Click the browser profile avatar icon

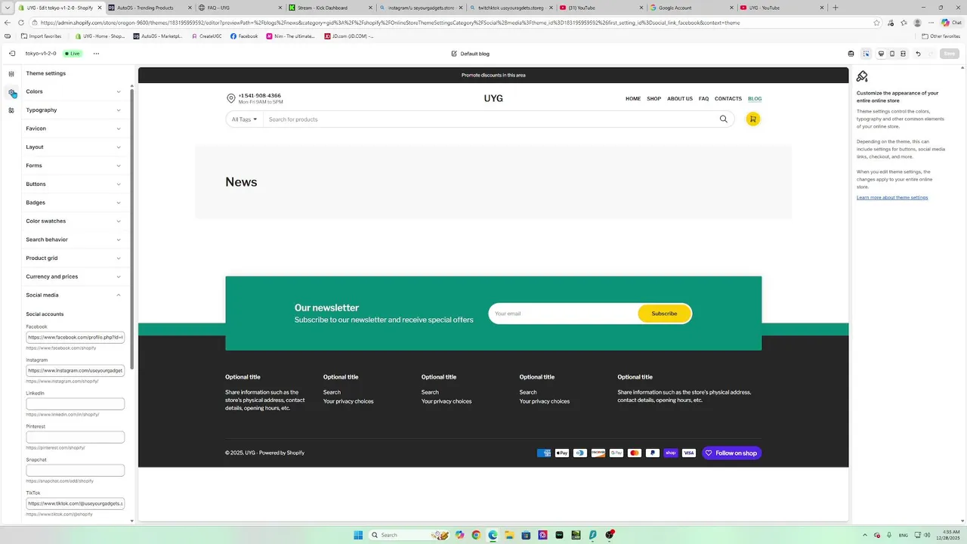(917, 23)
